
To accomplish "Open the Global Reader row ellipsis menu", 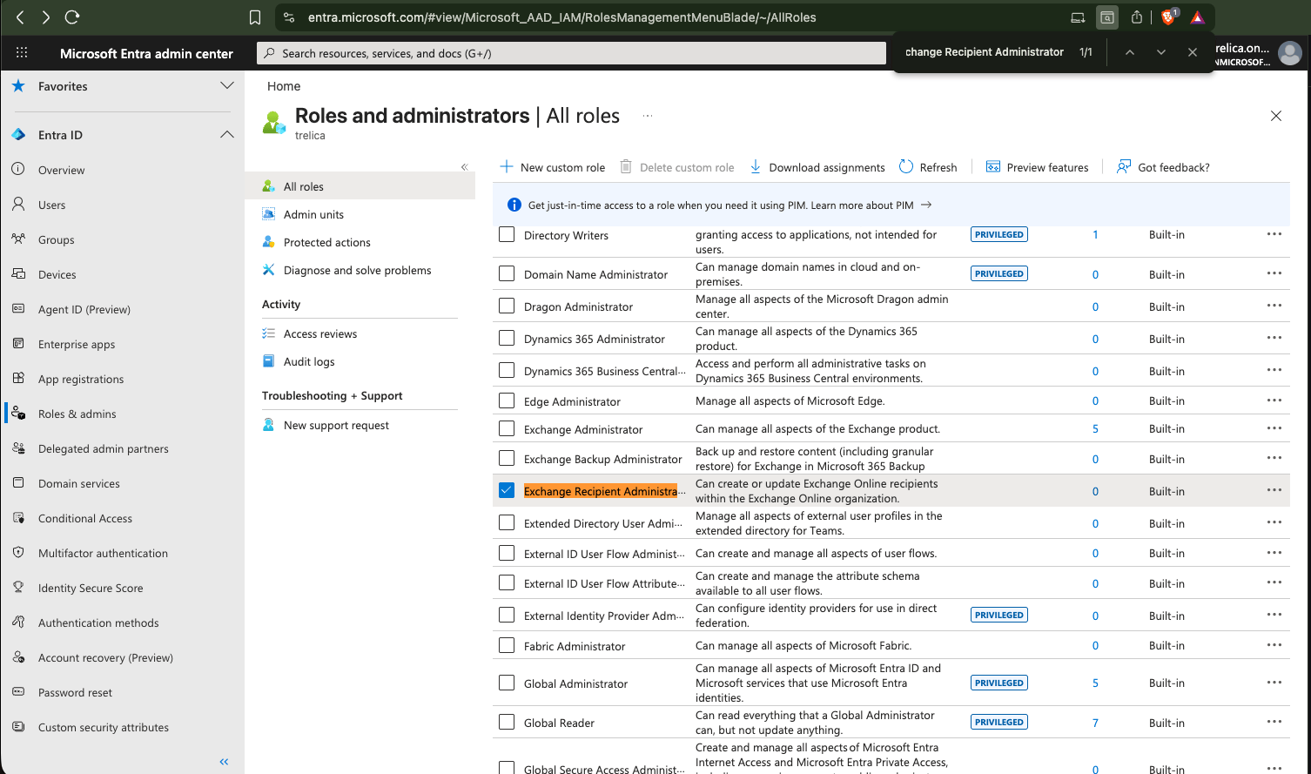I will [1274, 722].
